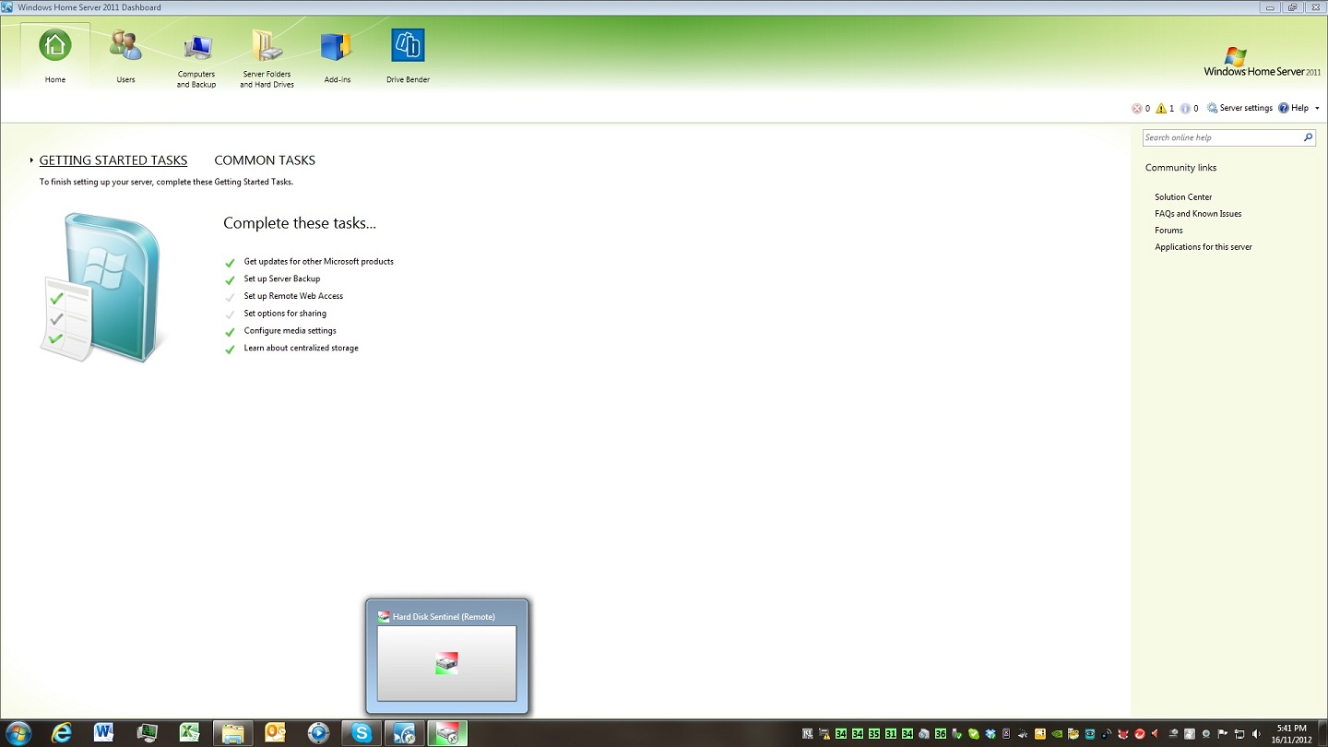1328x747 pixels.
Task: Open Get updates for other Microsoft products
Action: [x=318, y=262]
